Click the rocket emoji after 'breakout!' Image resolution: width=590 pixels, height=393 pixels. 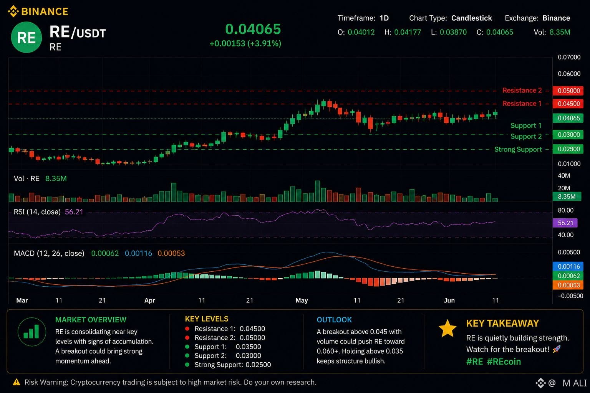[557, 349]
